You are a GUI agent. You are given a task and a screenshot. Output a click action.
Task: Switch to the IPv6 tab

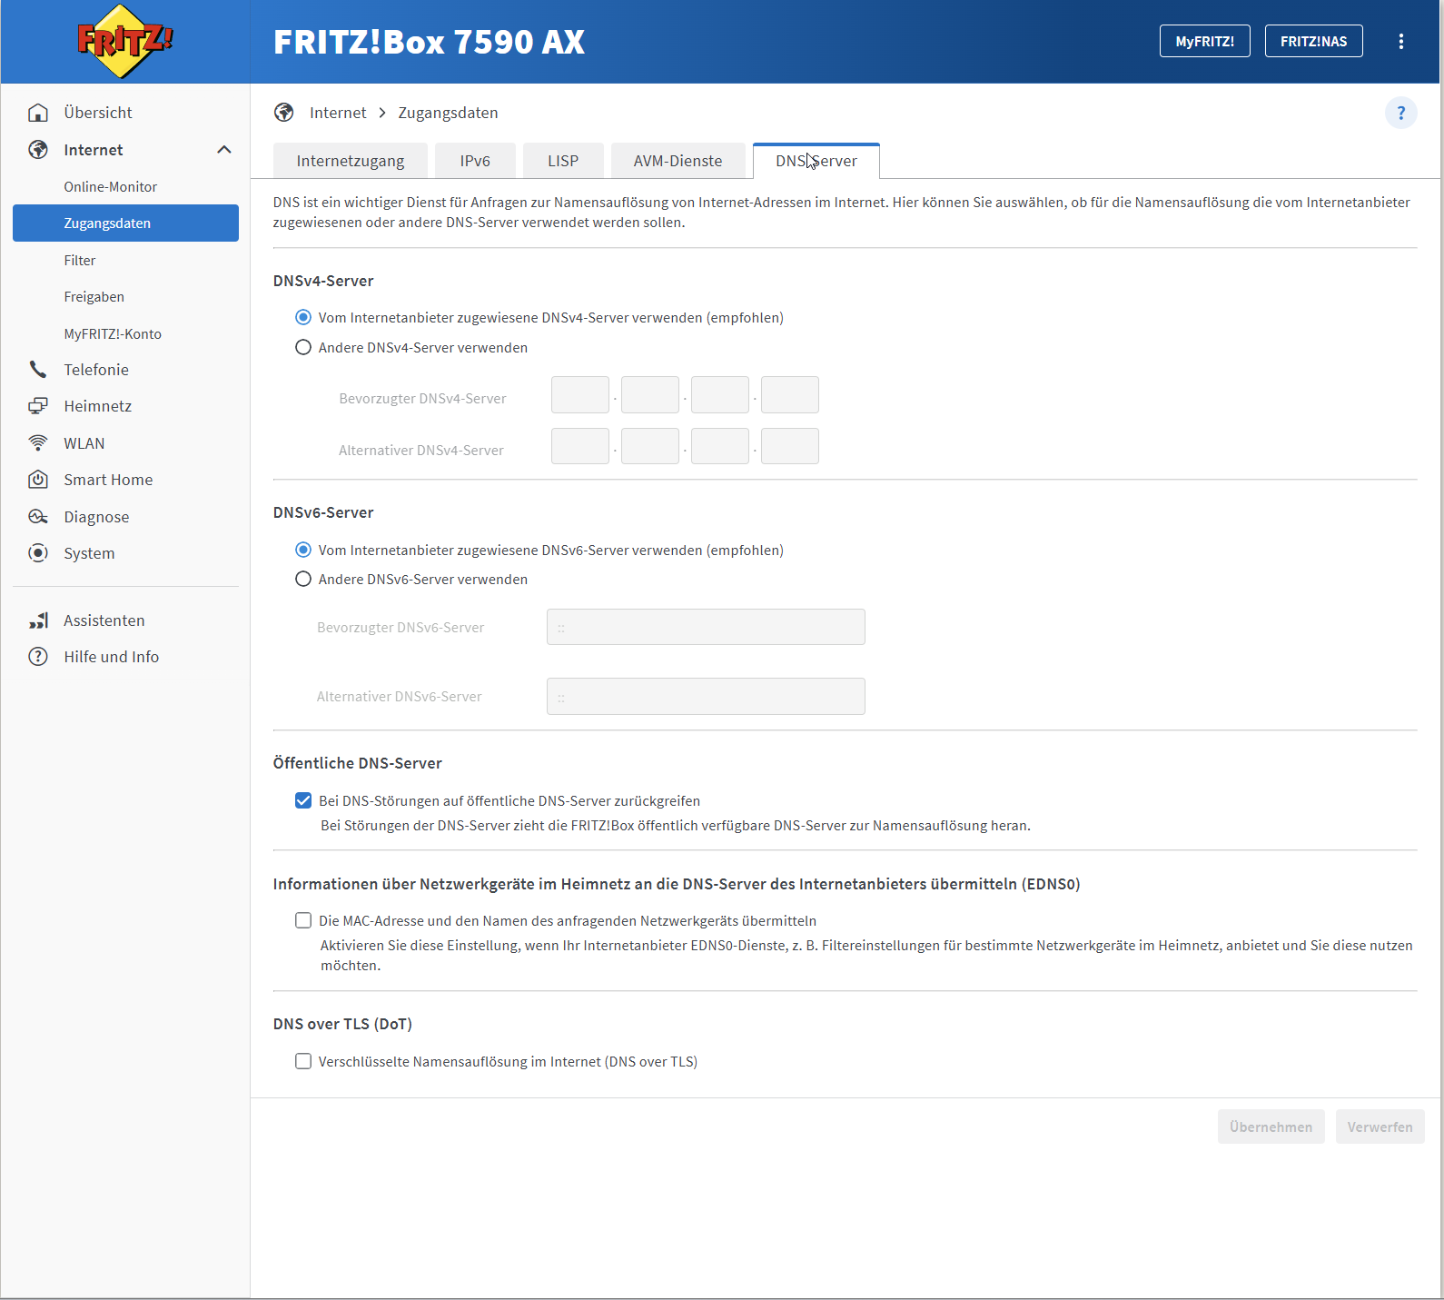coord(475,161)
